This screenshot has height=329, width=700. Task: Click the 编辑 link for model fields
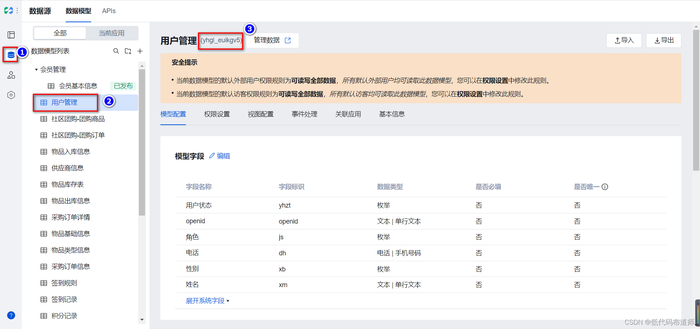pyautogui.click(x=223, y=156)
